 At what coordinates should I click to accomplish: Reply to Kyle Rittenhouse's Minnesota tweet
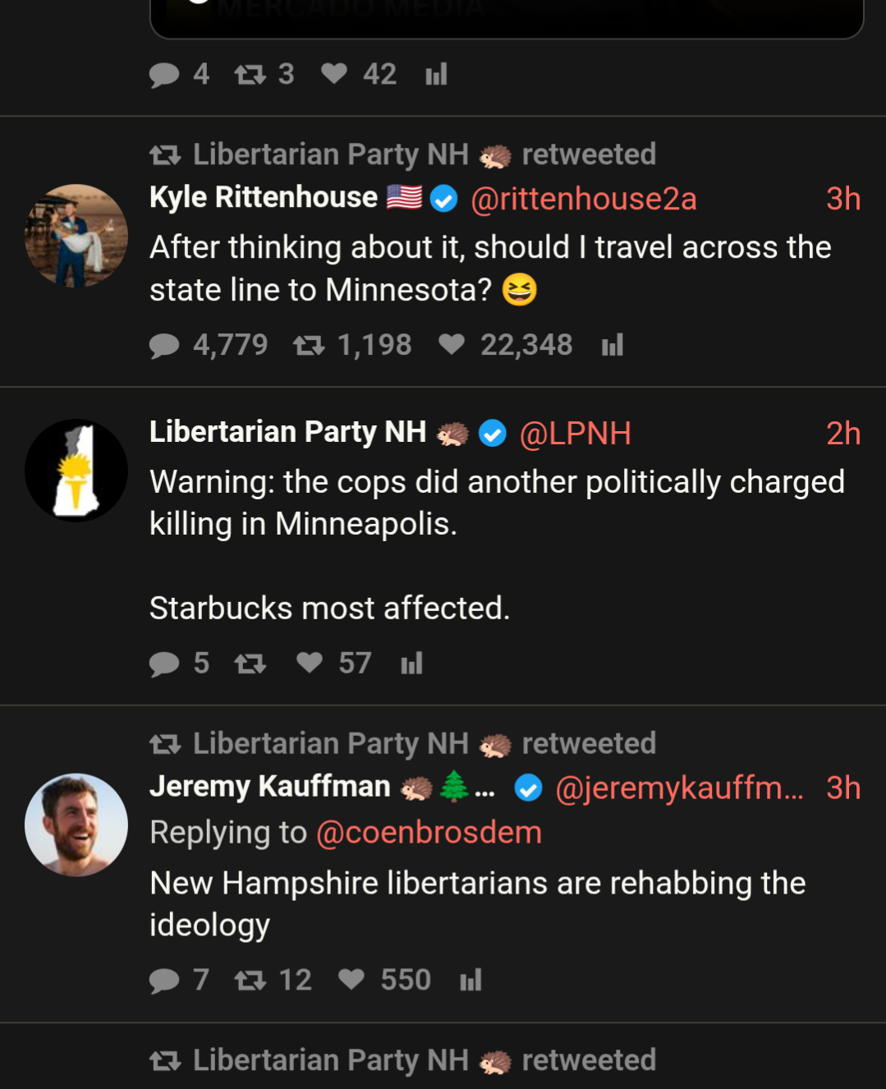(x=164, y=346)
